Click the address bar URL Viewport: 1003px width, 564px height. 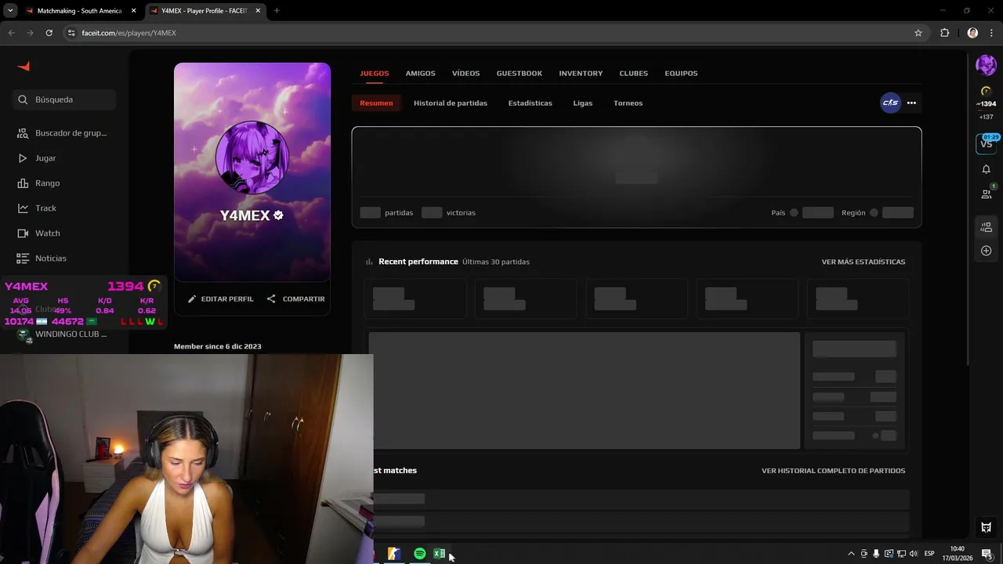129,33
